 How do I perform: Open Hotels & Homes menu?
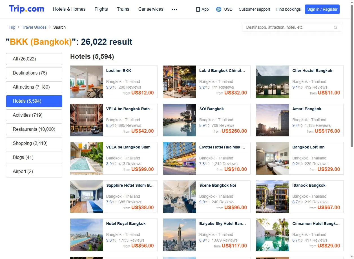[69, 9]
